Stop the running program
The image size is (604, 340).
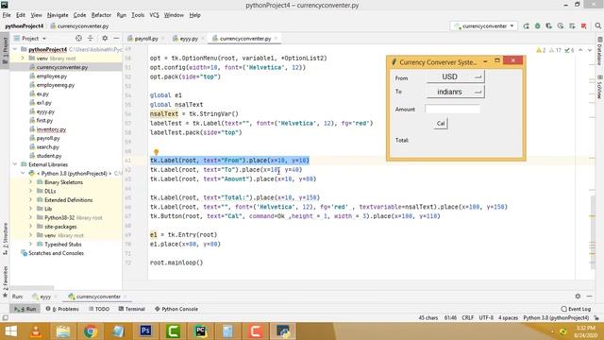click(x=584, y=25)
